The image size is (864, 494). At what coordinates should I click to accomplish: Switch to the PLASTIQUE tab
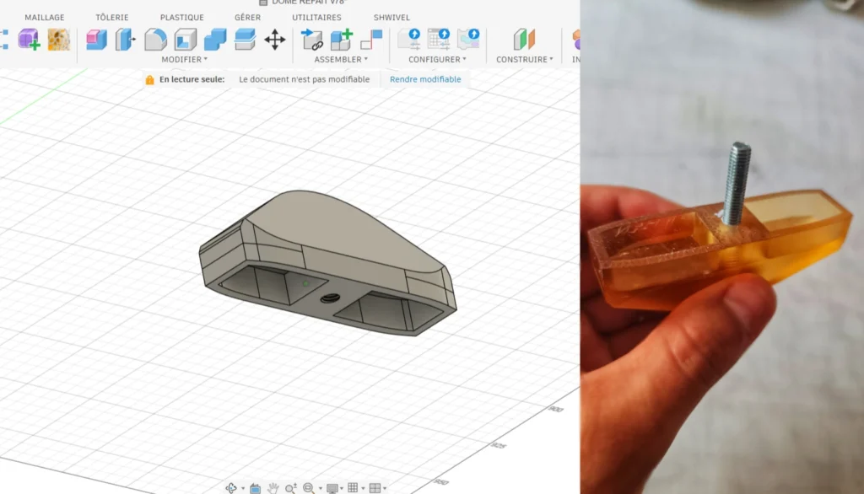[x=182, y=18]
